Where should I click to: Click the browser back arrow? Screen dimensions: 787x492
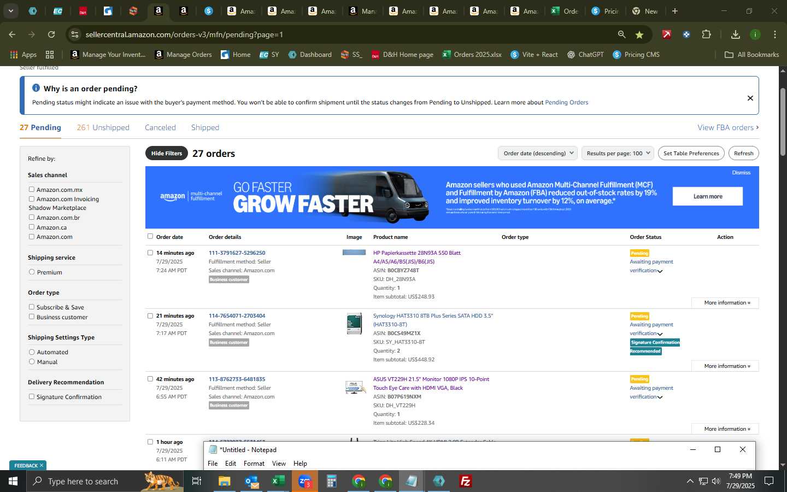[12, 34]
